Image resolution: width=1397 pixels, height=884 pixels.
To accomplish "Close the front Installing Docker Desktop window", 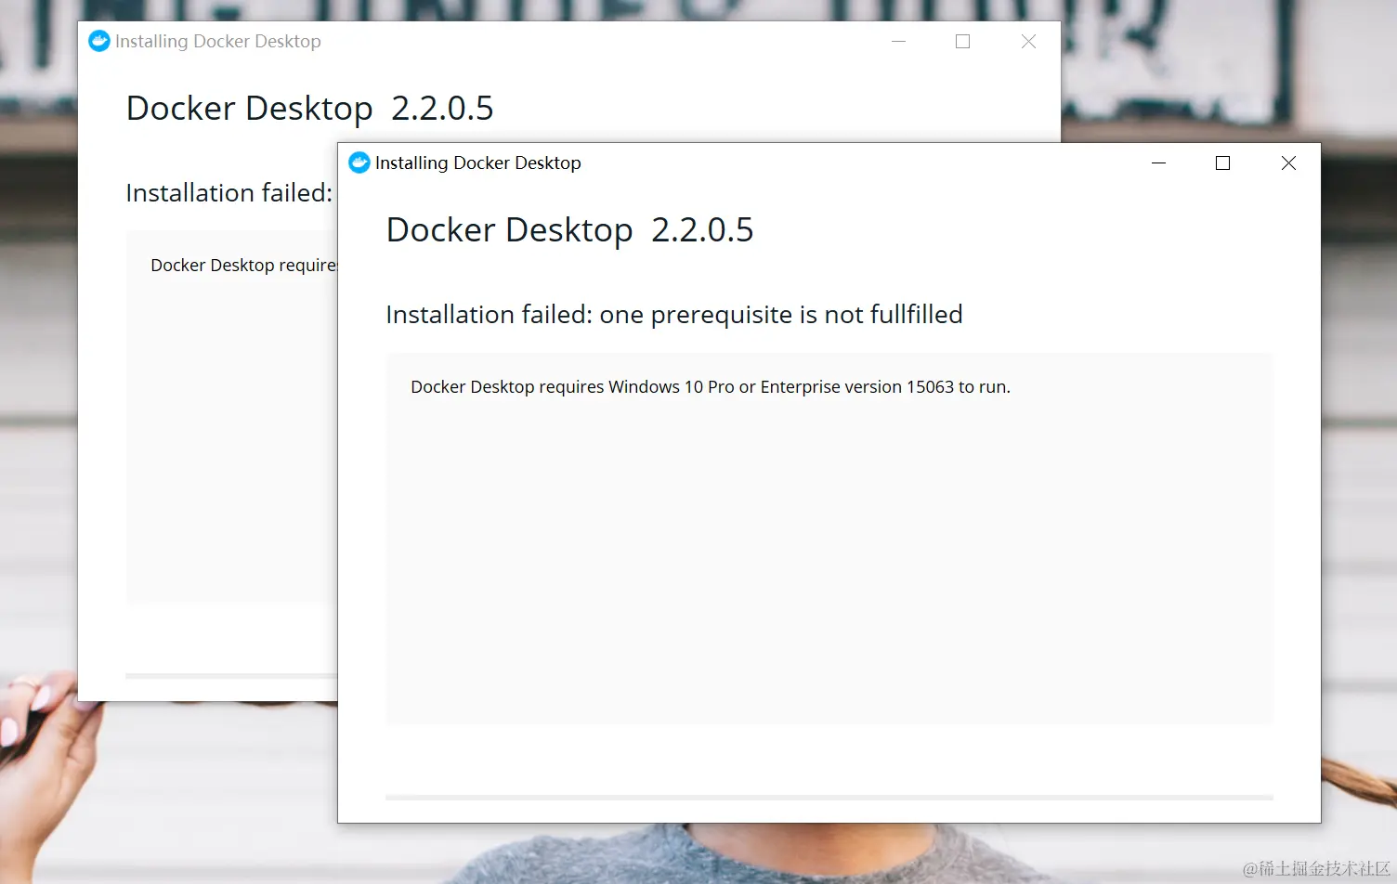I will click(x=1288, y=163).
